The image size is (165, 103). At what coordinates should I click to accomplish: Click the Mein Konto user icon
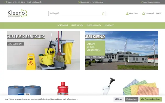(x=127, y=13)
